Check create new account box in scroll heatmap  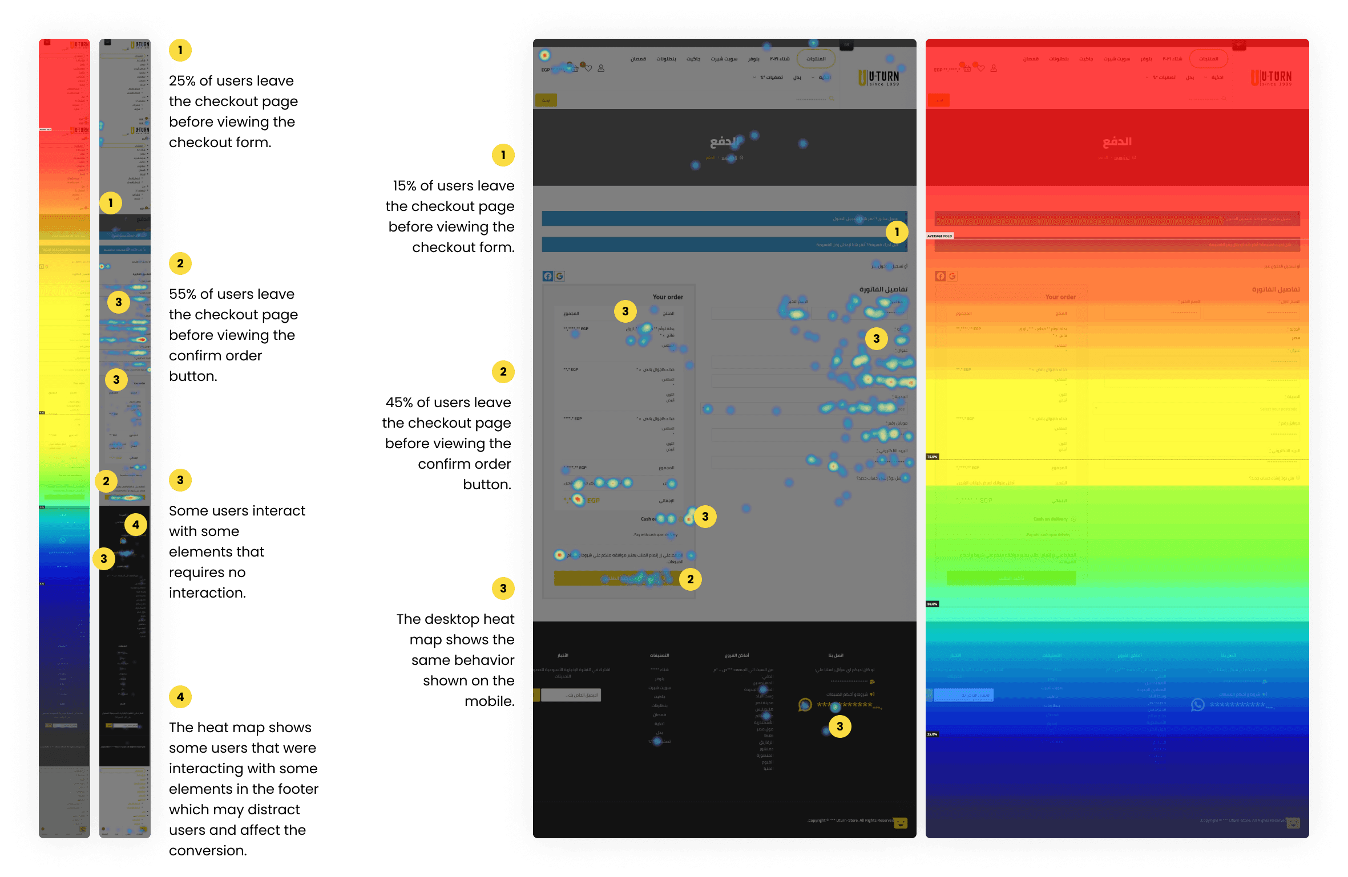[x=1298, y=478]
